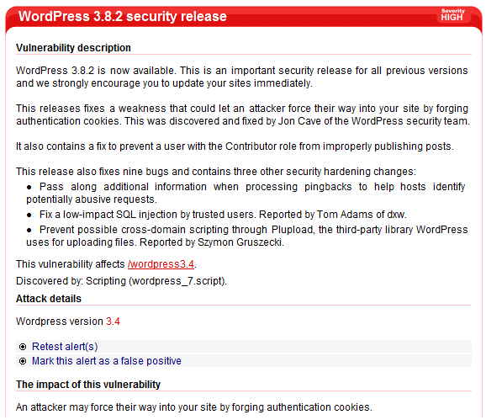
Task: Click the nine bugs and hardening changes sentence
Action: pos(216,172)
